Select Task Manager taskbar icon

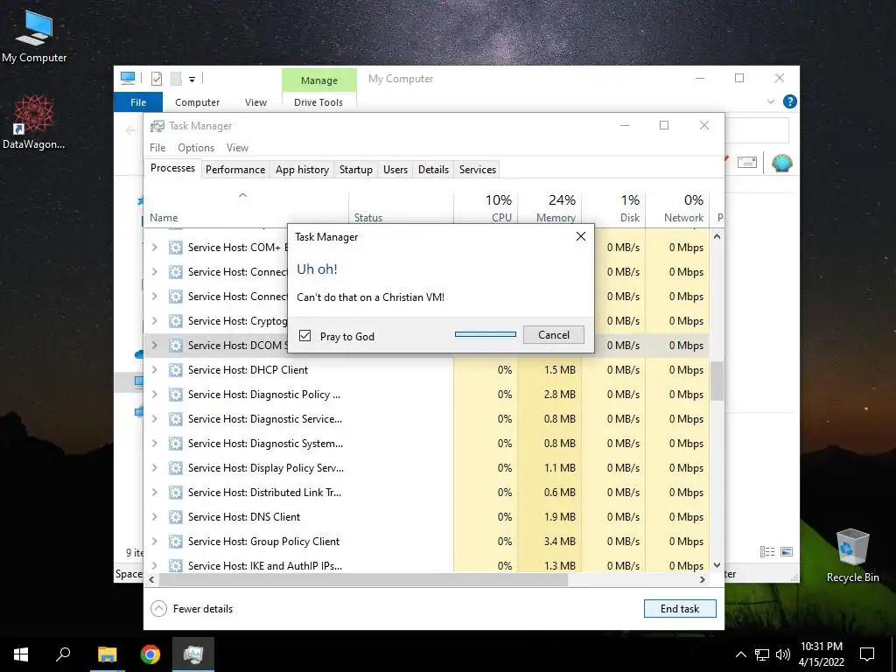click(193, 654)
